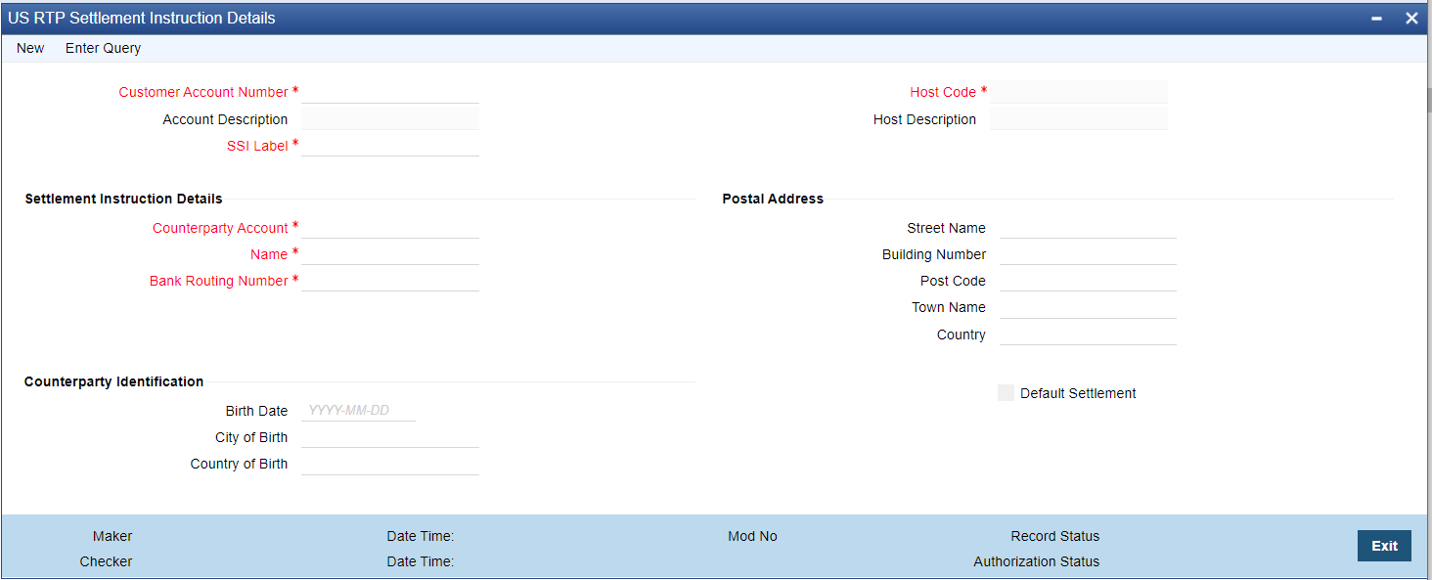Focus the City of Birth field
This screenshot has height=580, width=1432.
pos(390,437)
